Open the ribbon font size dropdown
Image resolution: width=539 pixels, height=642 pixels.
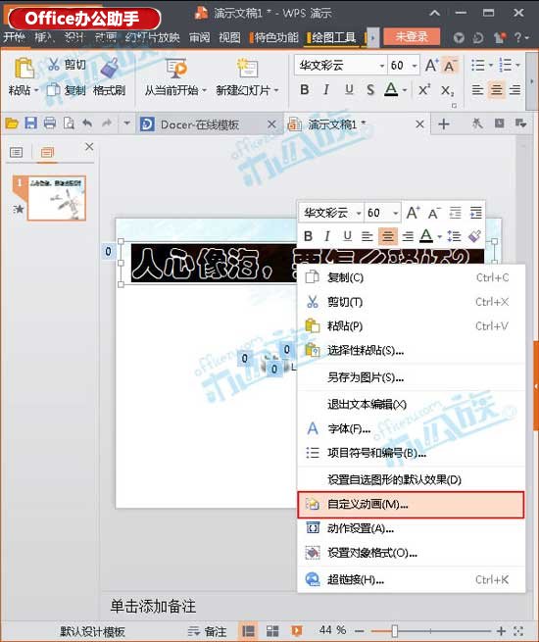coord(415,66)
